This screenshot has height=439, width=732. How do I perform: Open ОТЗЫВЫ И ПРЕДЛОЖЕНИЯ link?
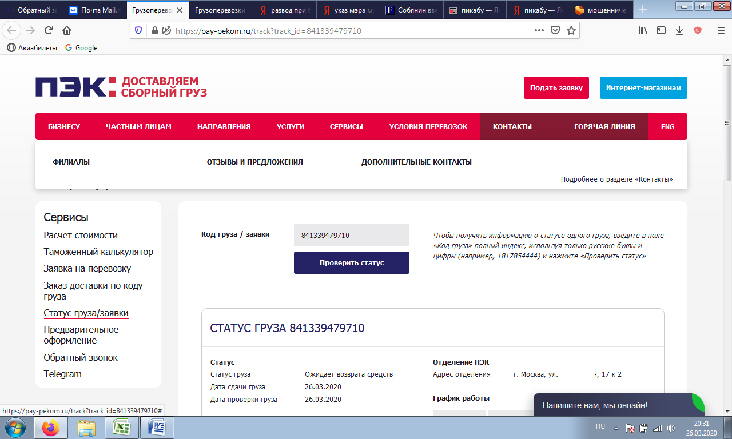pos(255,162)
